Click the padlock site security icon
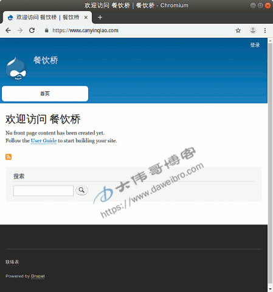 click(x=47, y=30)
